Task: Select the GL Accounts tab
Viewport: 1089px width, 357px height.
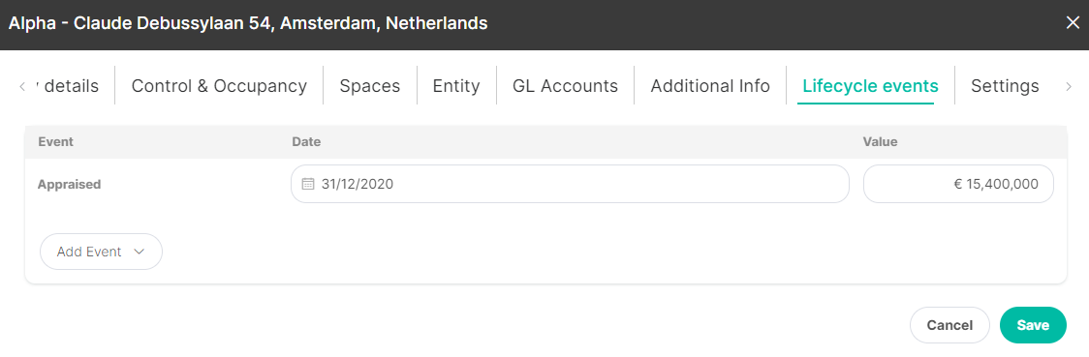Action: [566, 86]
